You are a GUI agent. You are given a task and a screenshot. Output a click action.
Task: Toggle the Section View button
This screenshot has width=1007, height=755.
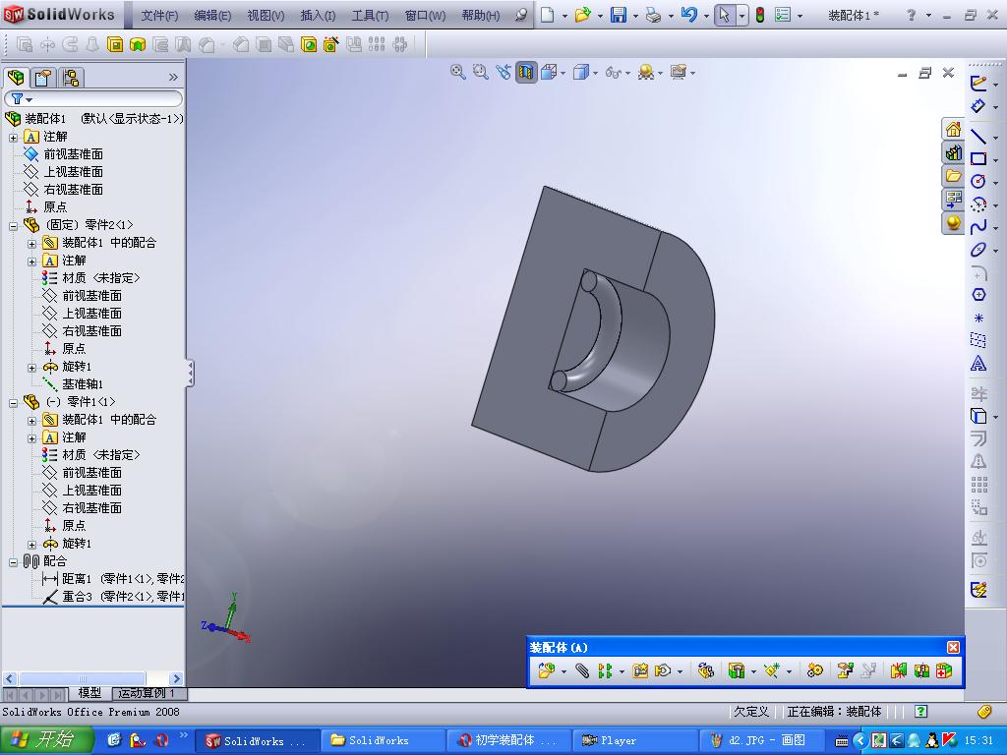[x=526, y=73]
